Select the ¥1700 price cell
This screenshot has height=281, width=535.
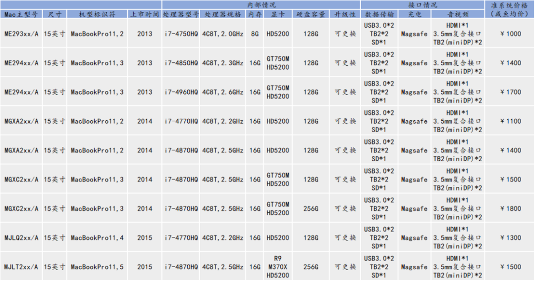(510, 92)
